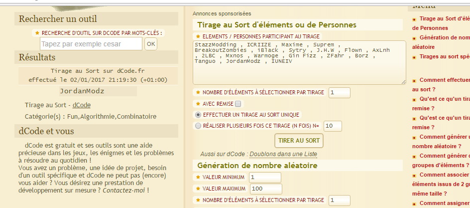Click the TIRER AU SORT button
The height and width of the screenshot is (208, 470).
(299, 141)
